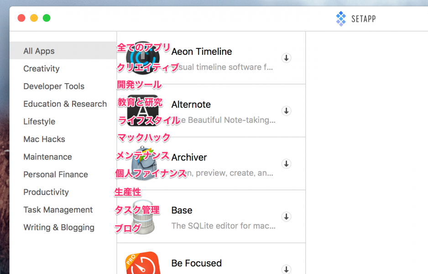Install Base via its download arrow
428x274 pixels.
coord(286,217)
